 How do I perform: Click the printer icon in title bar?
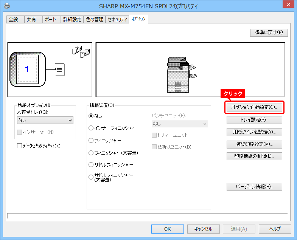click(x=7, y=6)
